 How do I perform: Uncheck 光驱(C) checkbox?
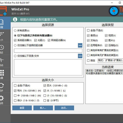36,40
